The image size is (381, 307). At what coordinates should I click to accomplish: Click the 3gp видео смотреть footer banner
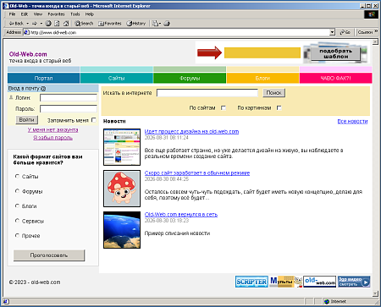pyautogui.click(x=354, y=282)
